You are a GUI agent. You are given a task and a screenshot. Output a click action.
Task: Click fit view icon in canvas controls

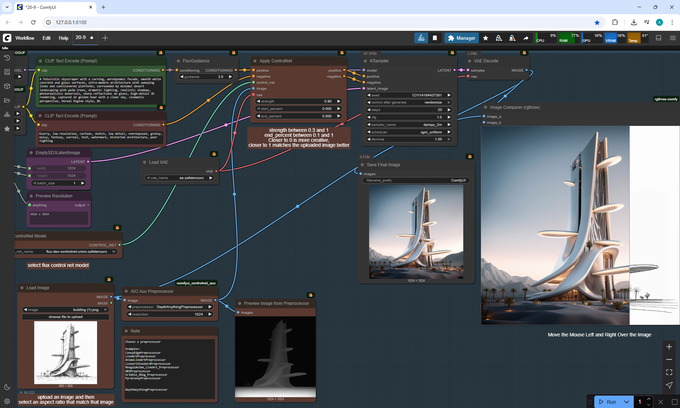coord(669,372)
